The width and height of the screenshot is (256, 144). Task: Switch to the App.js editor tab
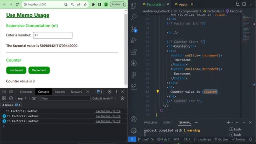(183, 4)
